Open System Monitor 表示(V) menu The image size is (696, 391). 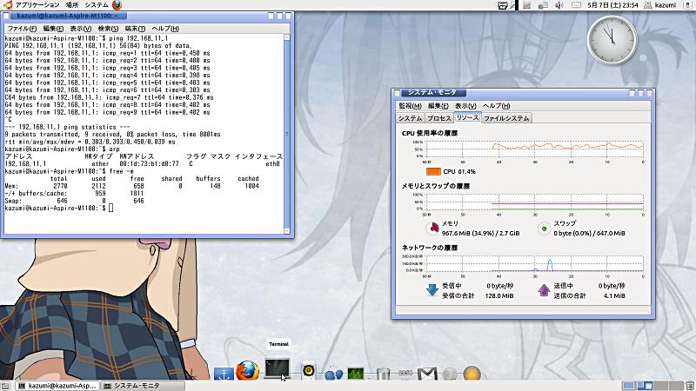pos(465,106)
